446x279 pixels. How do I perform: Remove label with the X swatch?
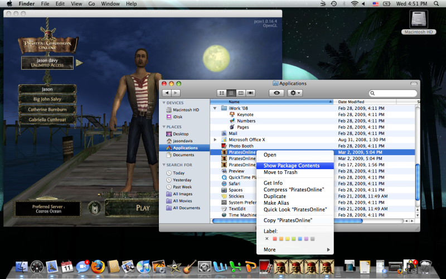[266, 239]
